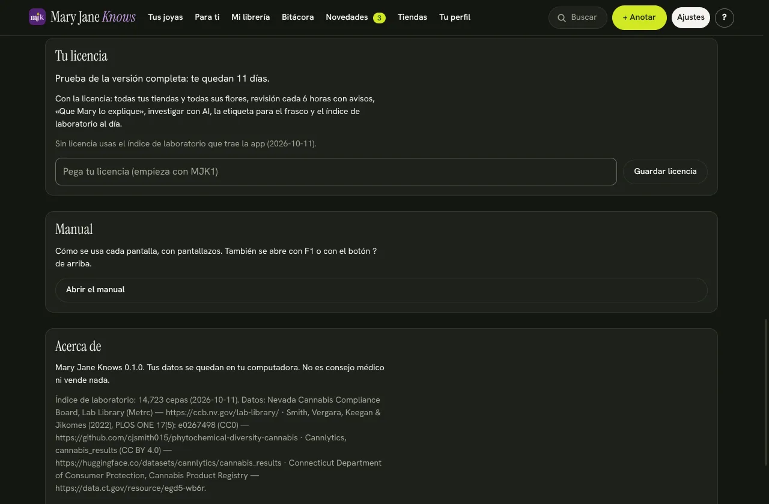The height and width of the screenshot is (504, 769).
Task: Focus the license key input field
Action: click(x=336, y=172)
